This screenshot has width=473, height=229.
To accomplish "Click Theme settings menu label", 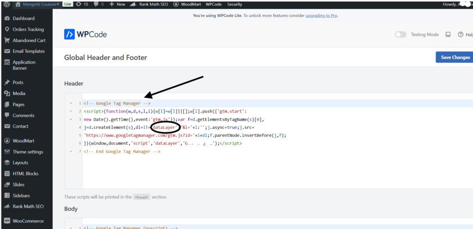I will coord(28,152).
